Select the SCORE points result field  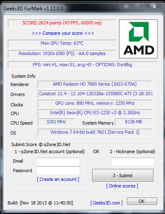(x=62, y=24)
